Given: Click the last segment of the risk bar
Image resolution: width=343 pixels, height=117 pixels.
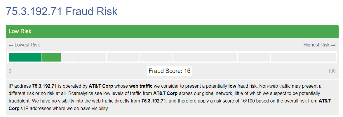Looking at the screenshot, I should click(319, 57).
